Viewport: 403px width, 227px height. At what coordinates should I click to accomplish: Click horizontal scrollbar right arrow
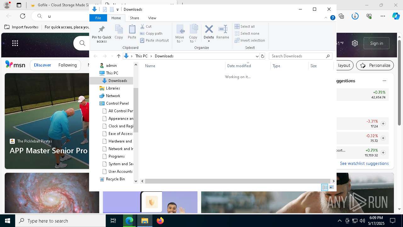coord(333,181)
